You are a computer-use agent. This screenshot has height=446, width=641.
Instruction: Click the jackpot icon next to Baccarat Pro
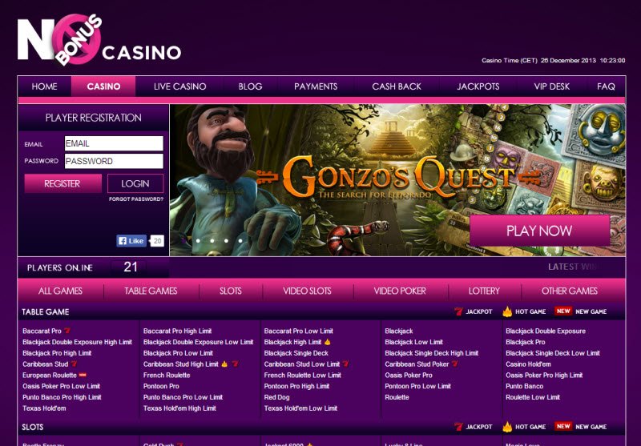67,331
